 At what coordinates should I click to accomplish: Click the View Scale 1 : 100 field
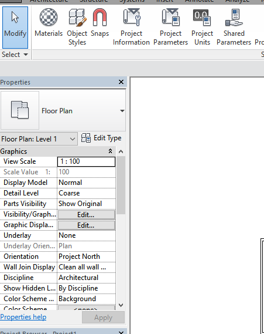pyautogui.click(x=86, y=161)
